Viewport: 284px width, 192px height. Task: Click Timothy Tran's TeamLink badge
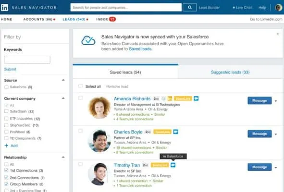point(160,165)
